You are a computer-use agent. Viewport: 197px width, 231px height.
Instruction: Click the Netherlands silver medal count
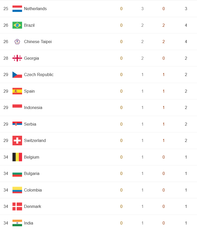click(142, 9)
